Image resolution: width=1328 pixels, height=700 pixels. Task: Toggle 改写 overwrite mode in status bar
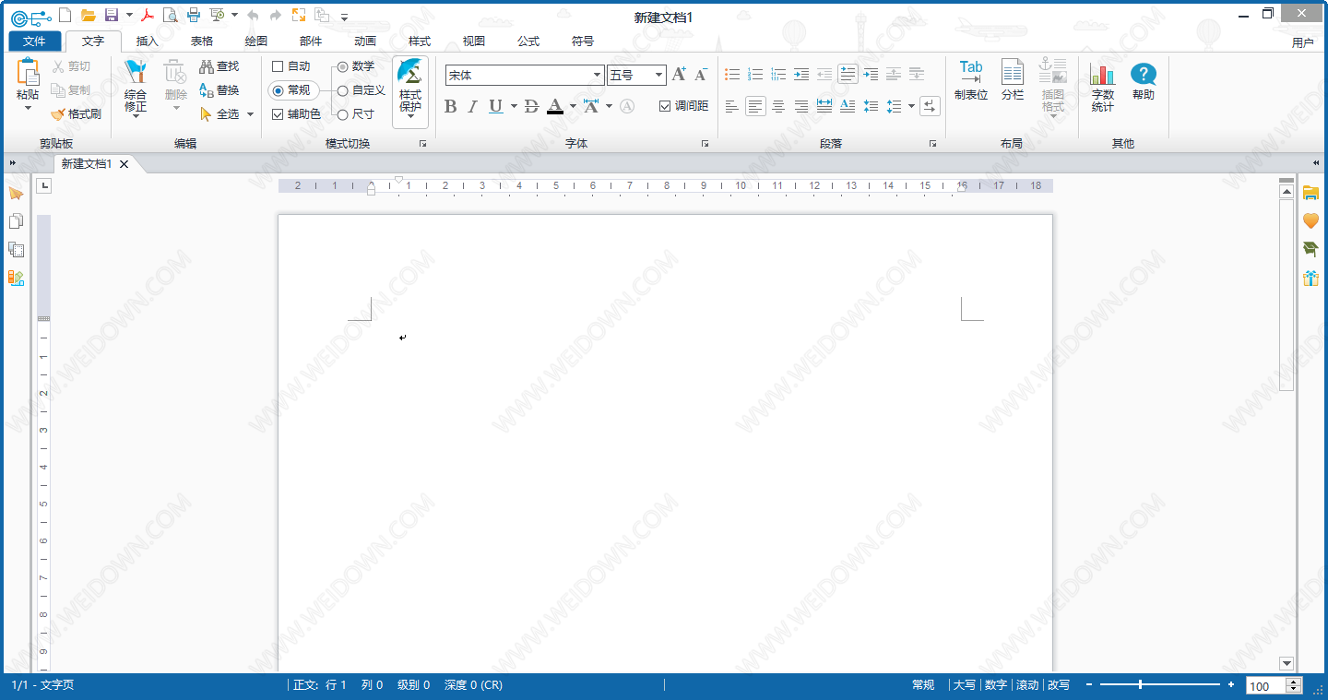coord(1059,685)
